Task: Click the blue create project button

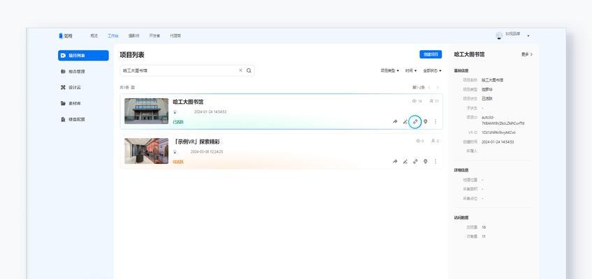Action: [431, 54]
